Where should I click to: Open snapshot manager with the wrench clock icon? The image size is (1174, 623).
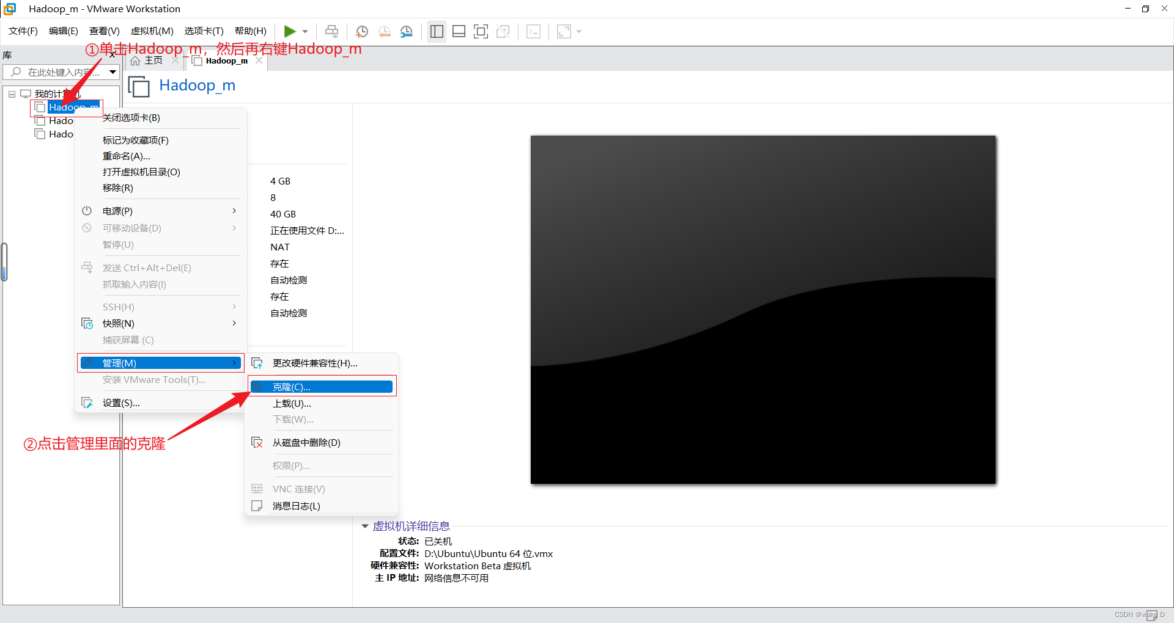coord(407,31)
